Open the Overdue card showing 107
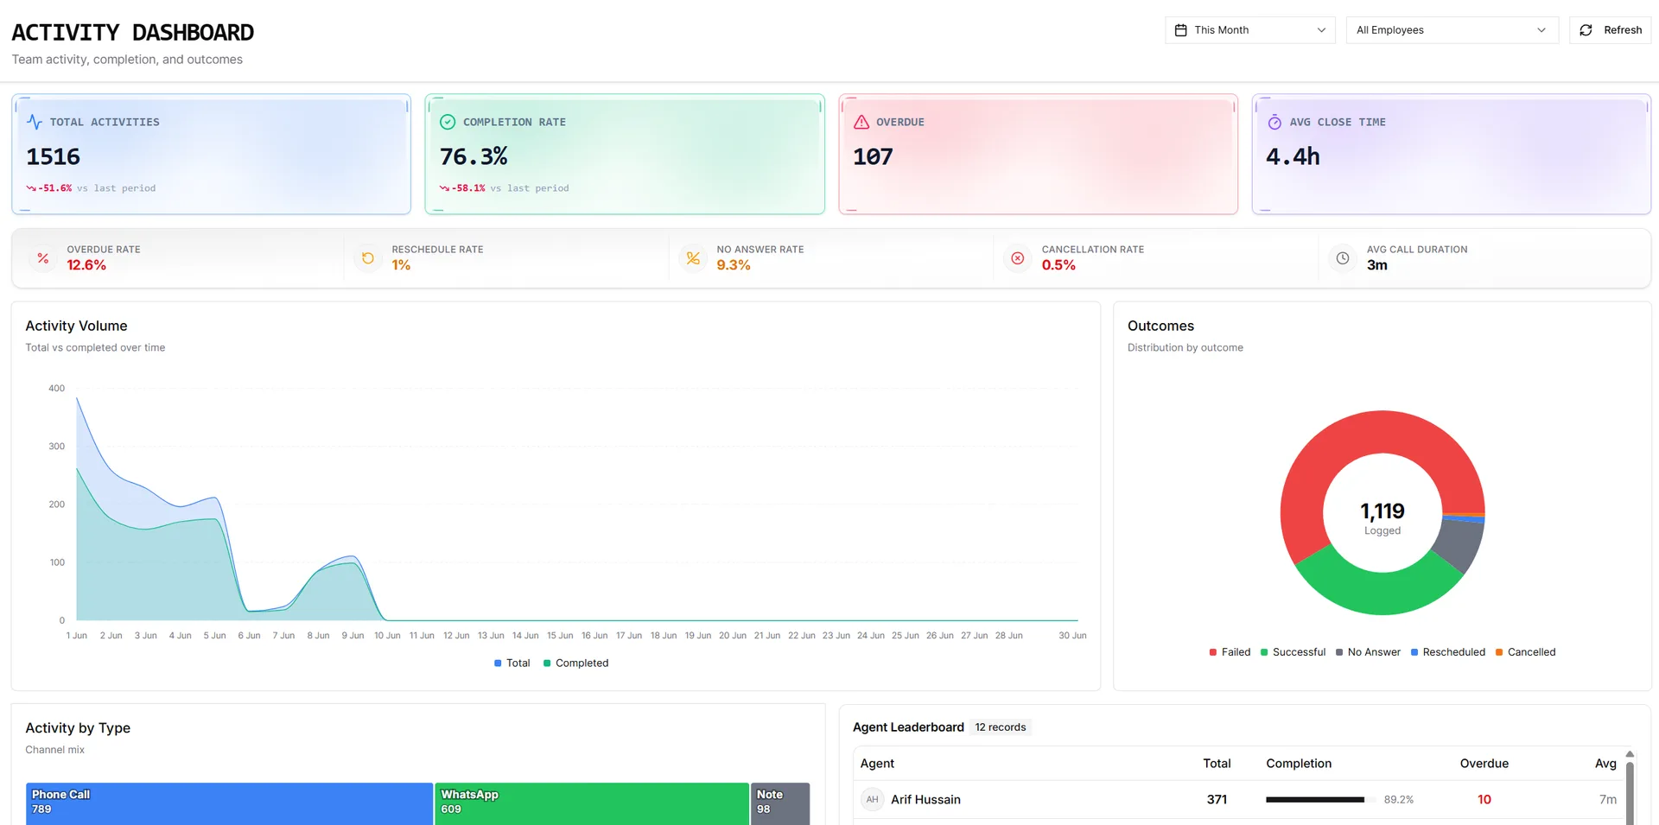This screenshot has width=1659, height=825. point(1038,154)
